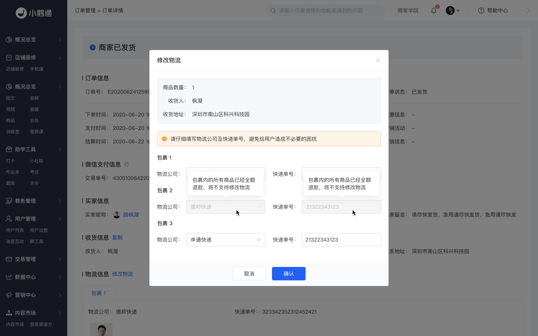Viewport: 538px width, 336px height.
Task: Expand the 数据中心 menu chevron
Action: 60,277
